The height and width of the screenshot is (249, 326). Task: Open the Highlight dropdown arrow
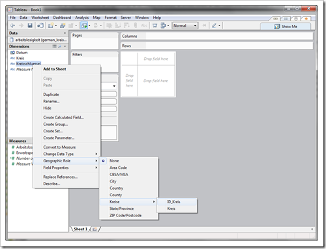coord(219,25)
